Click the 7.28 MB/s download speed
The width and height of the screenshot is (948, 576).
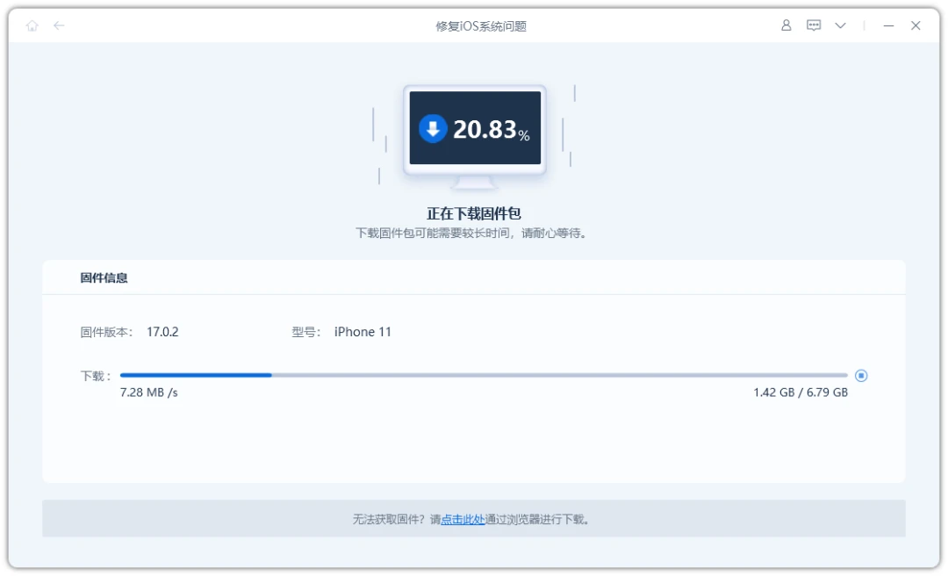pos(148,392)
